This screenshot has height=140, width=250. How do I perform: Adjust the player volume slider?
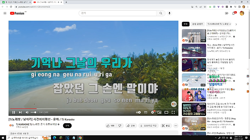tap(34, 112)
